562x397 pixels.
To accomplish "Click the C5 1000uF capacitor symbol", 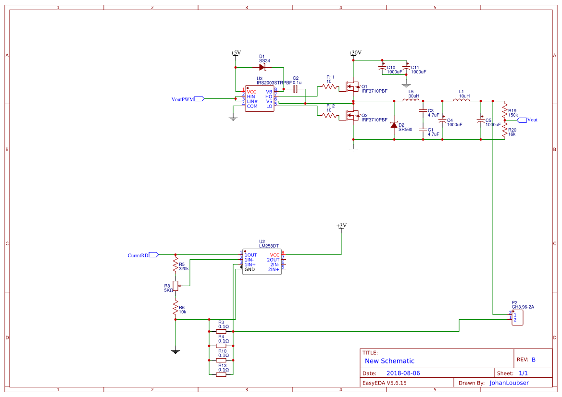I will tap(481, 120).
